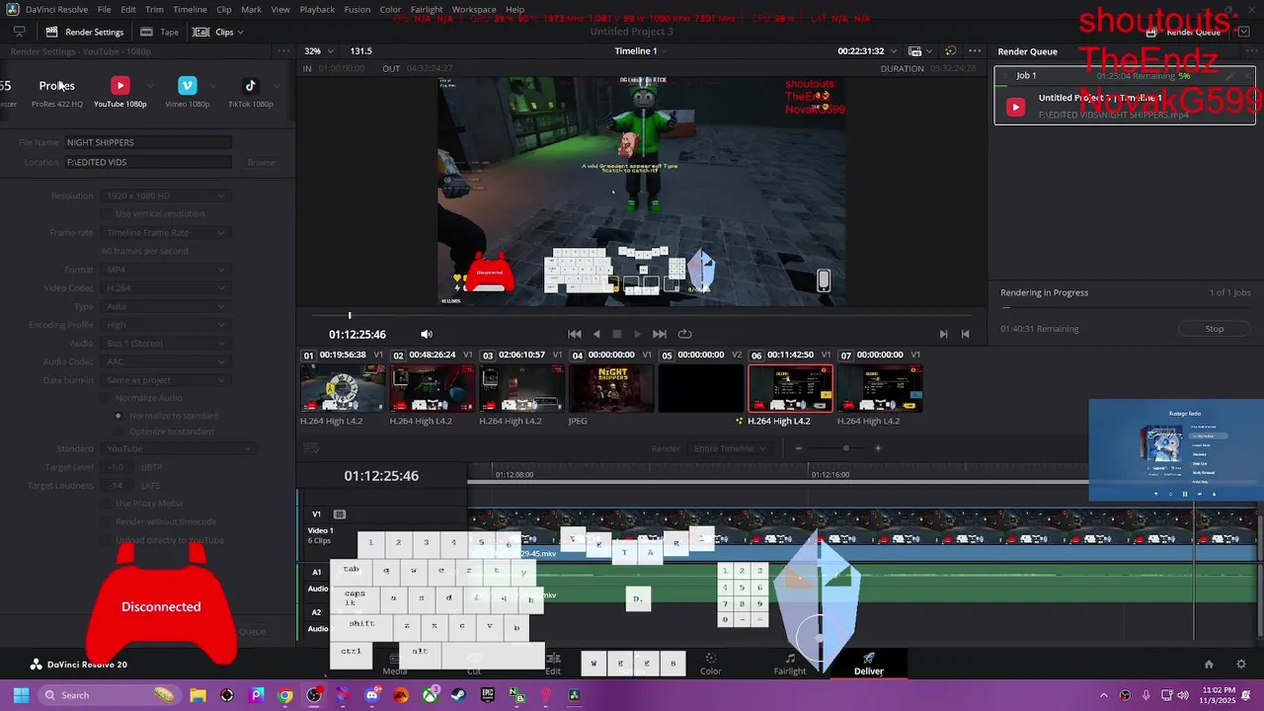The height and width of the screenshot is (711, 1264).
Task: Select the YouTube 1080p render preset
Action: click(119, 92)
